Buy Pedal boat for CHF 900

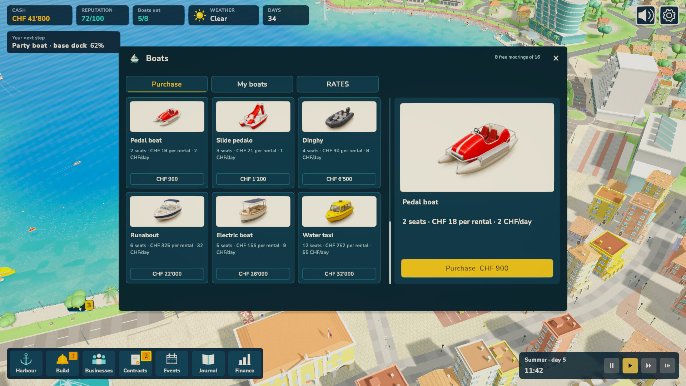[167, 179]
